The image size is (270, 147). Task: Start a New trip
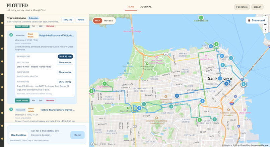click(x=68, y=20)
